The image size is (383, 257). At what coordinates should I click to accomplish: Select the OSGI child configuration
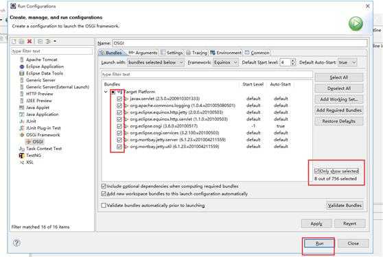pos(38,141)
